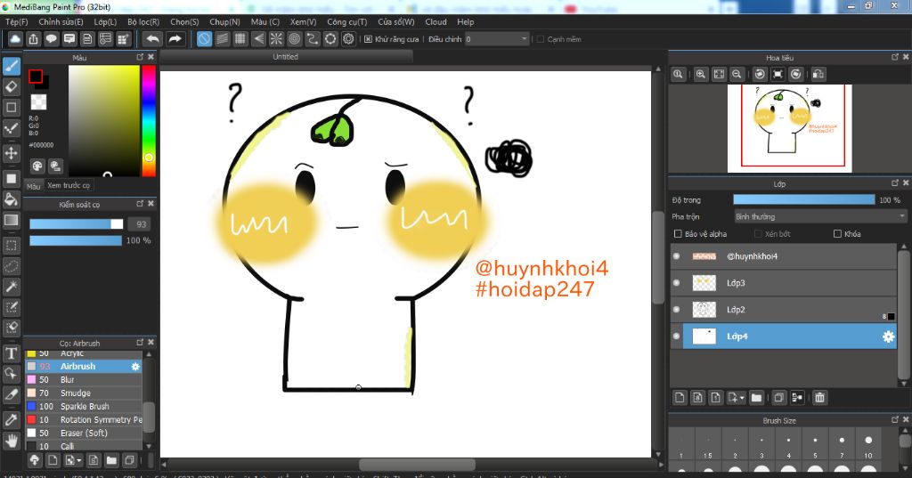
Task: Select the Lớp3 layer row
Action: pyautogui.click(x=783, y=283)
